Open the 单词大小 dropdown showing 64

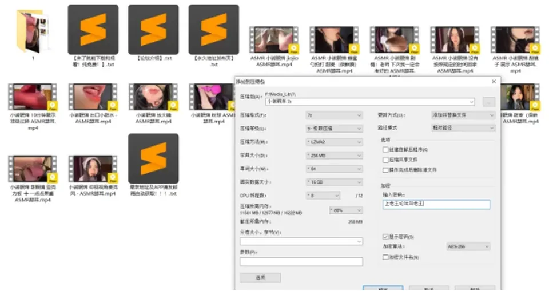[x=335, y=169]
